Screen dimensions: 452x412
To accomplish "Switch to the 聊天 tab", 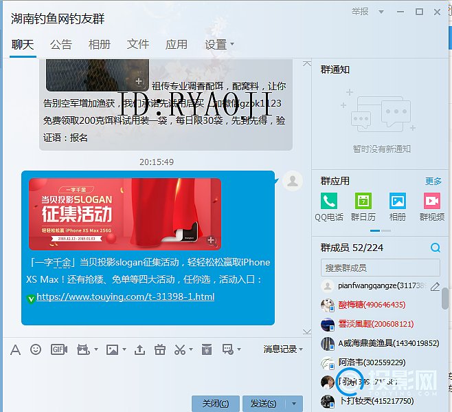I will point(23,45).
